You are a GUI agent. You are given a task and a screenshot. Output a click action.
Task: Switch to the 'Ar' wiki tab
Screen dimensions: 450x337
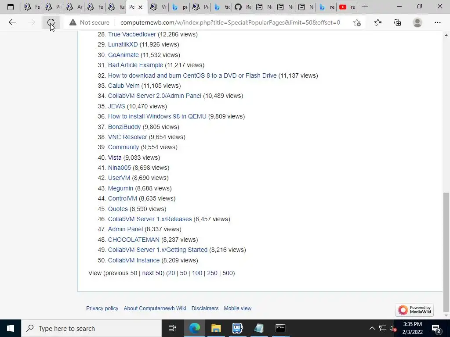74,7
